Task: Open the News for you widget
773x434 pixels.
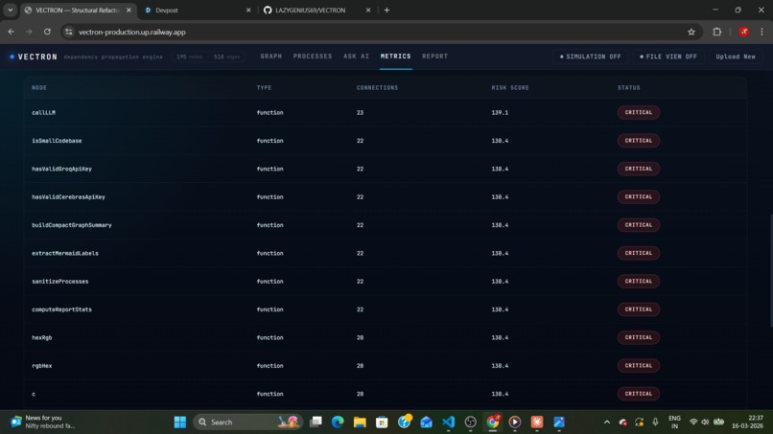Action: click(43, 422)
